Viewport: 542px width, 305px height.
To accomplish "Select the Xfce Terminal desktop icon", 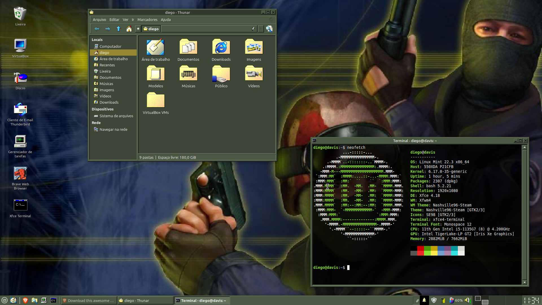I will (x=20, y=205).
